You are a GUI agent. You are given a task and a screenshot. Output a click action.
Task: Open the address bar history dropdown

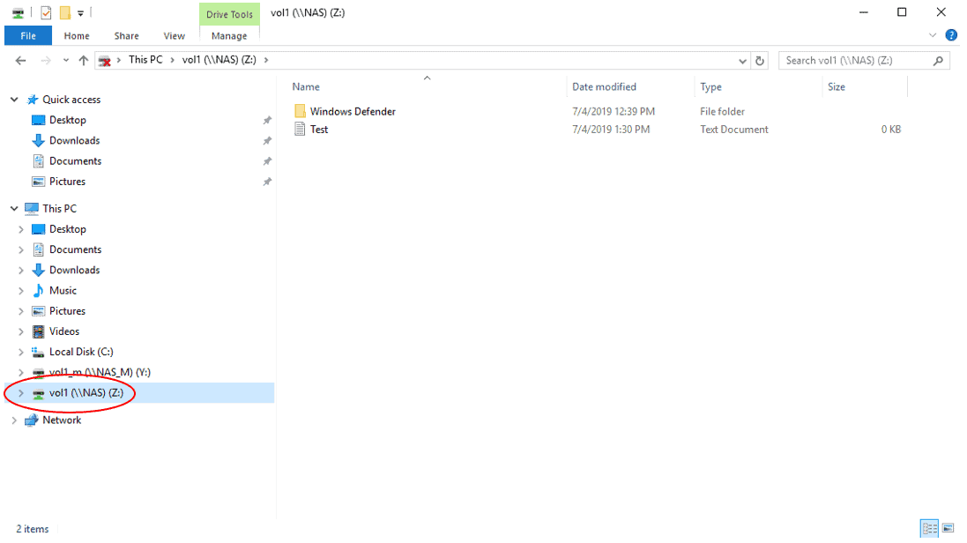point(742,61)
